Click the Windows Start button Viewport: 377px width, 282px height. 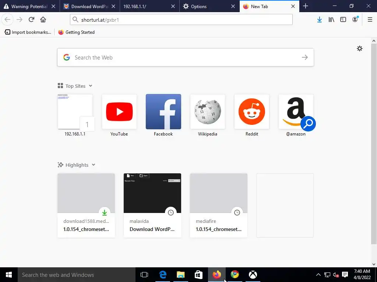9,275
